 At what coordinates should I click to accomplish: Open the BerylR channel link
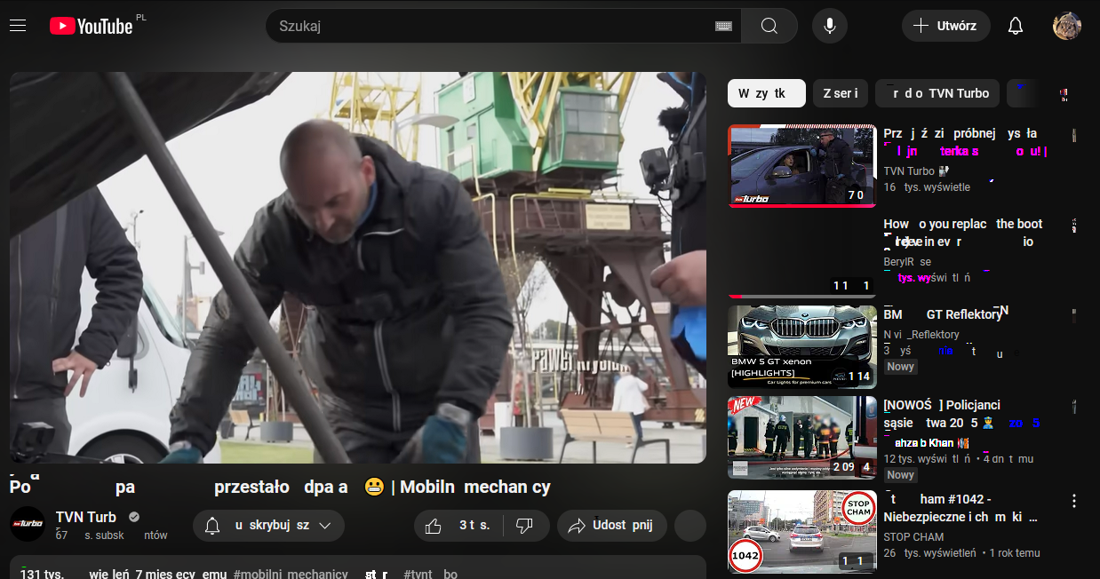907,262
